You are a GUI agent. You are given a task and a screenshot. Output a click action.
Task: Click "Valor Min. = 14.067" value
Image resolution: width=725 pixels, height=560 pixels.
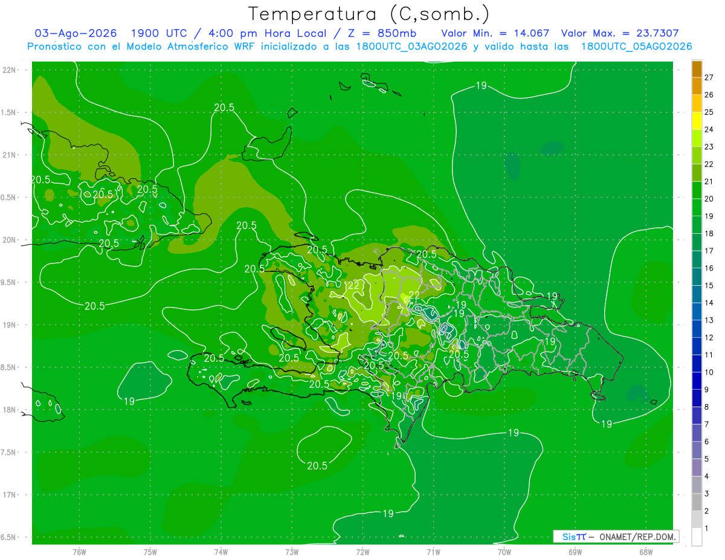click(496, 33)
